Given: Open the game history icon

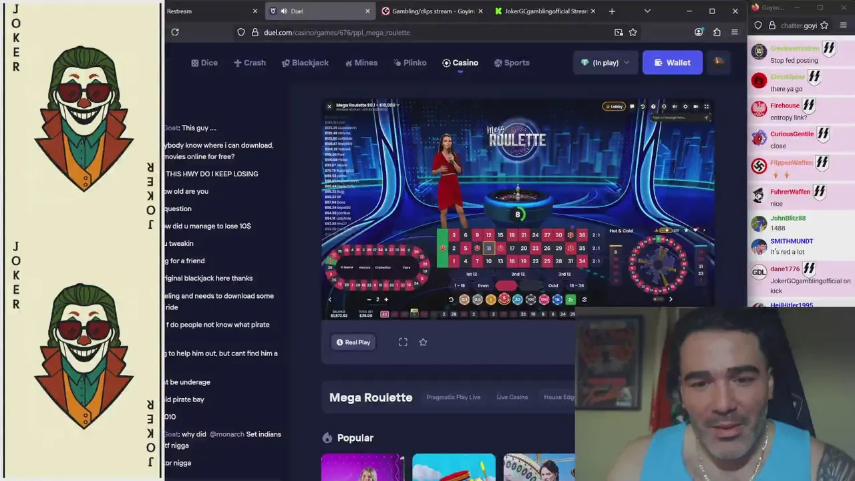Looking at the screenshot, I should pyautogui.click(x=643, y=106).
